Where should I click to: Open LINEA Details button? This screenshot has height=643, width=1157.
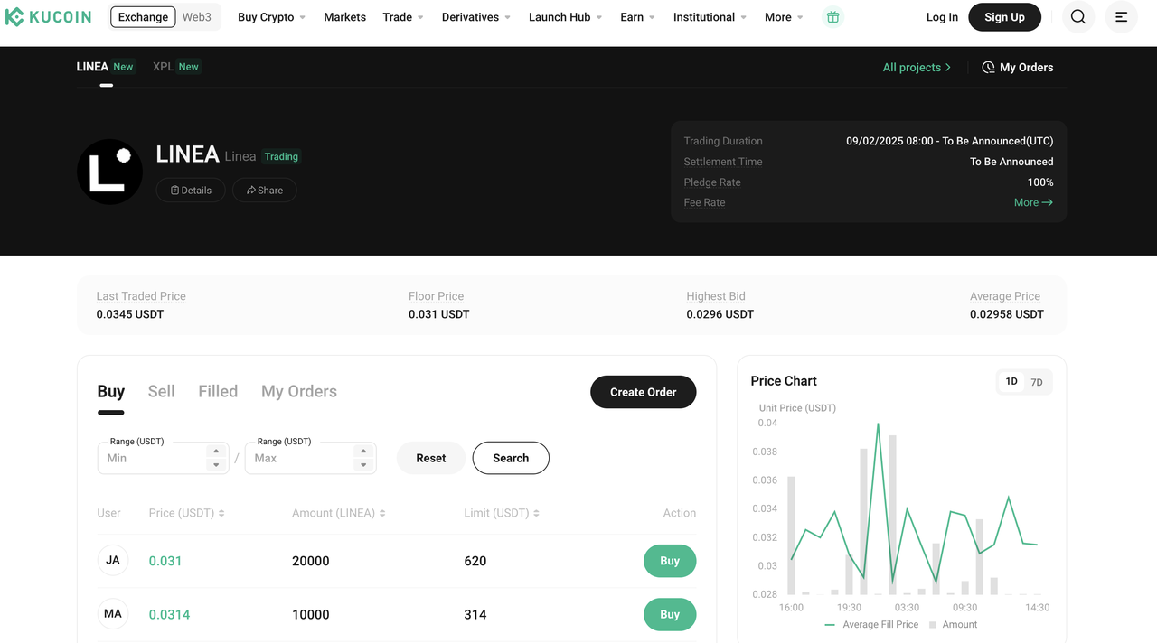point(191,191)
